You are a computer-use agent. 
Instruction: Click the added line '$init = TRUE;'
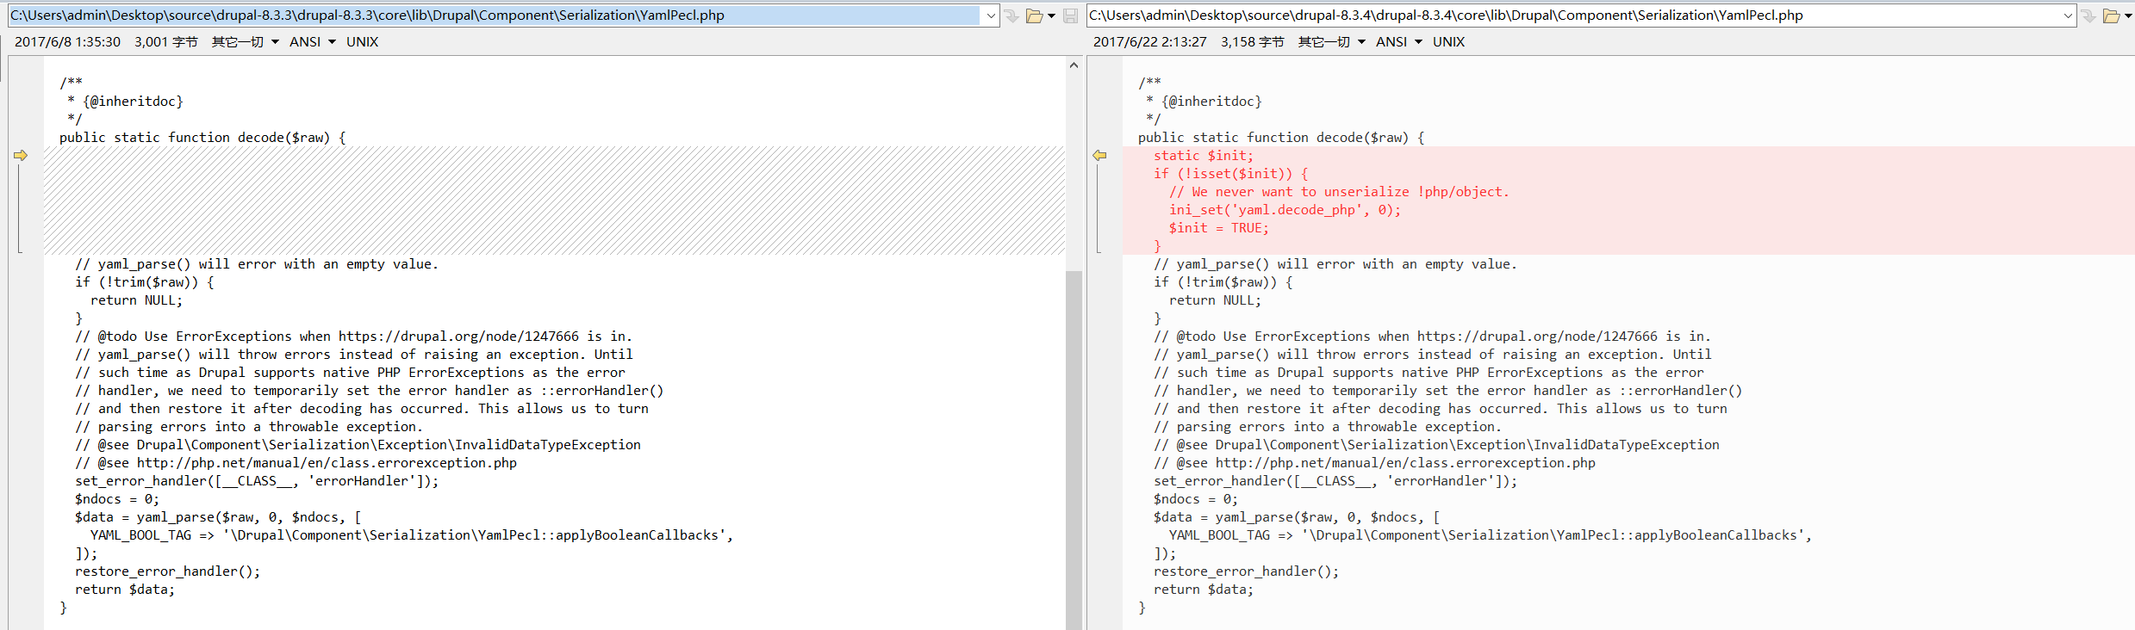1219,228
